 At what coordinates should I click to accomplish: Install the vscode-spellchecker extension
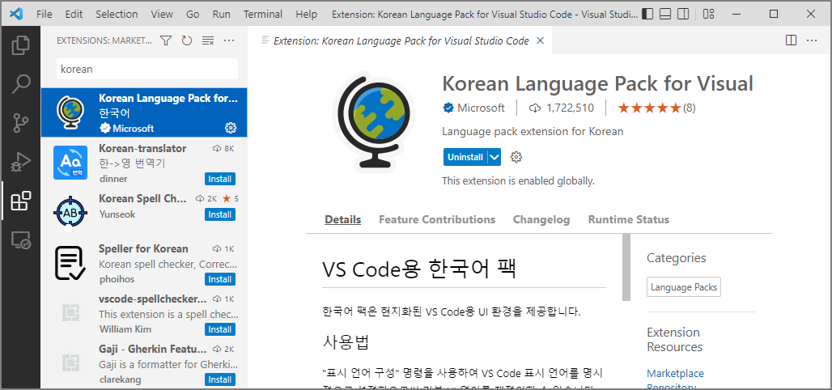(219, 329)
